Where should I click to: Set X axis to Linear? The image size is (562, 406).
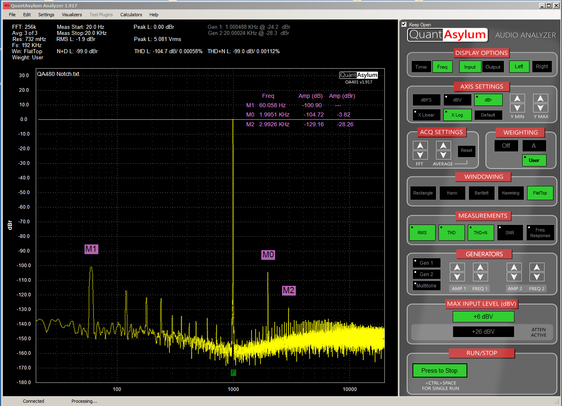coord(427,115)
